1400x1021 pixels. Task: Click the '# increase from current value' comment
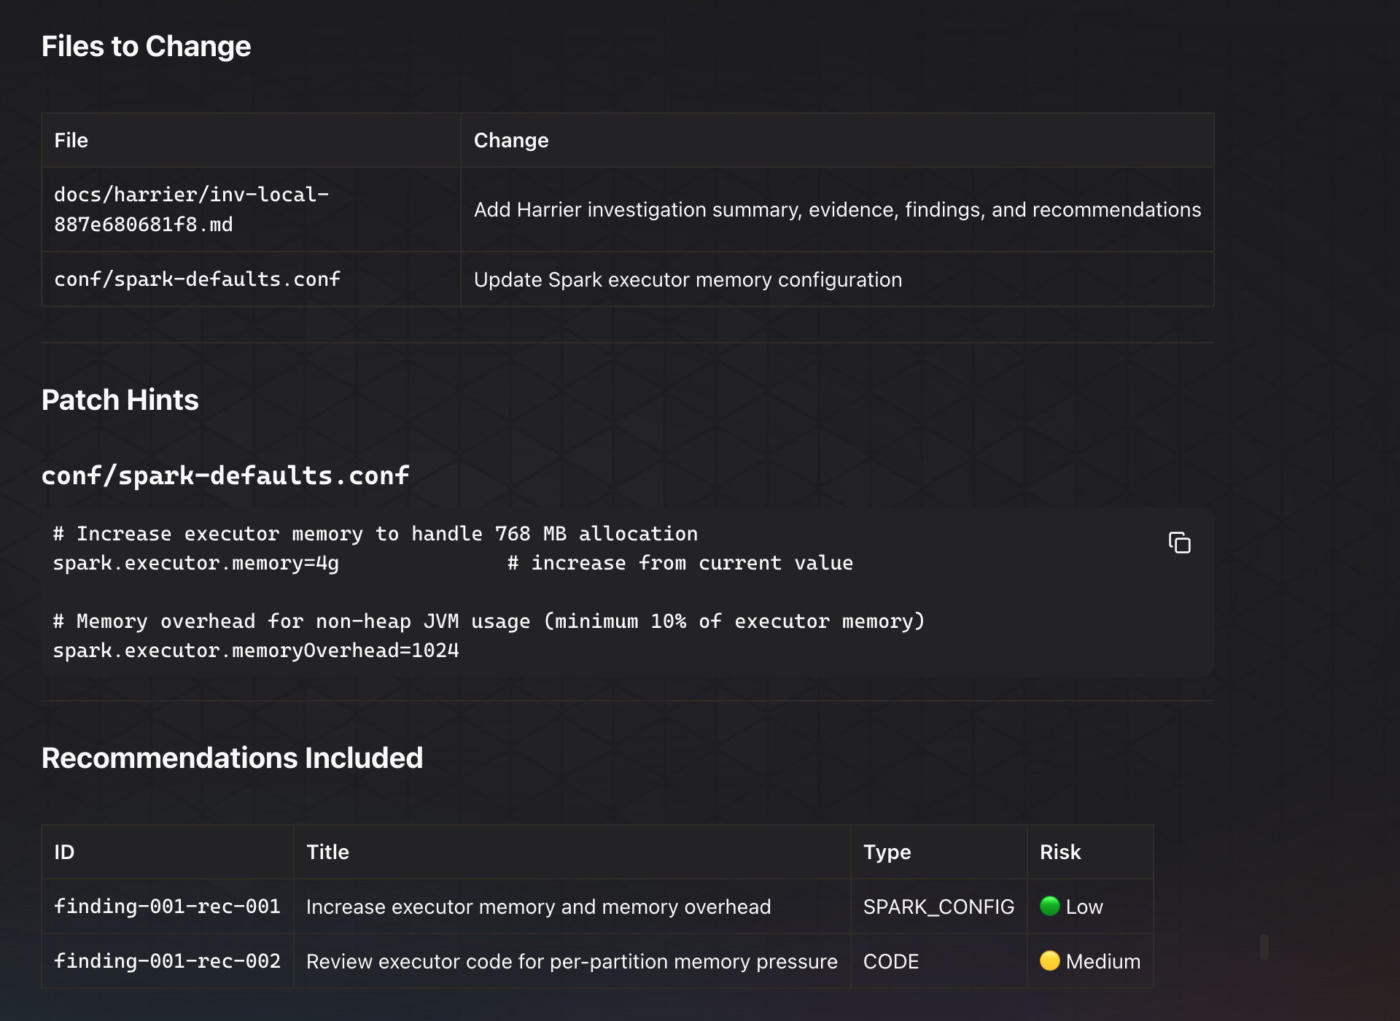680,563
